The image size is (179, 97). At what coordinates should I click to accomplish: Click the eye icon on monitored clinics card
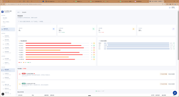point(53,29)
